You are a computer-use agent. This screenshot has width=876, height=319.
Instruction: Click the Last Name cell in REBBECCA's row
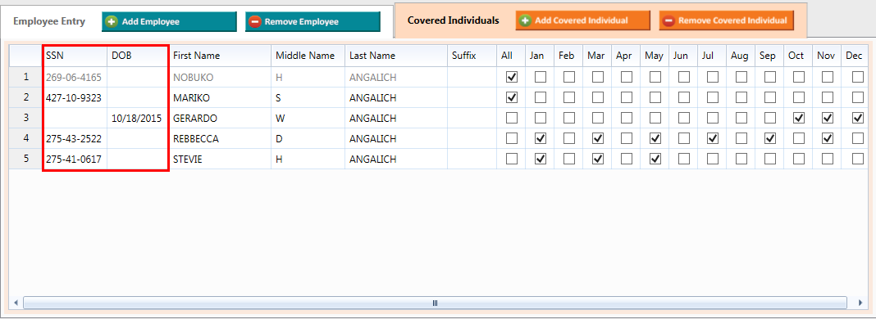396,138
